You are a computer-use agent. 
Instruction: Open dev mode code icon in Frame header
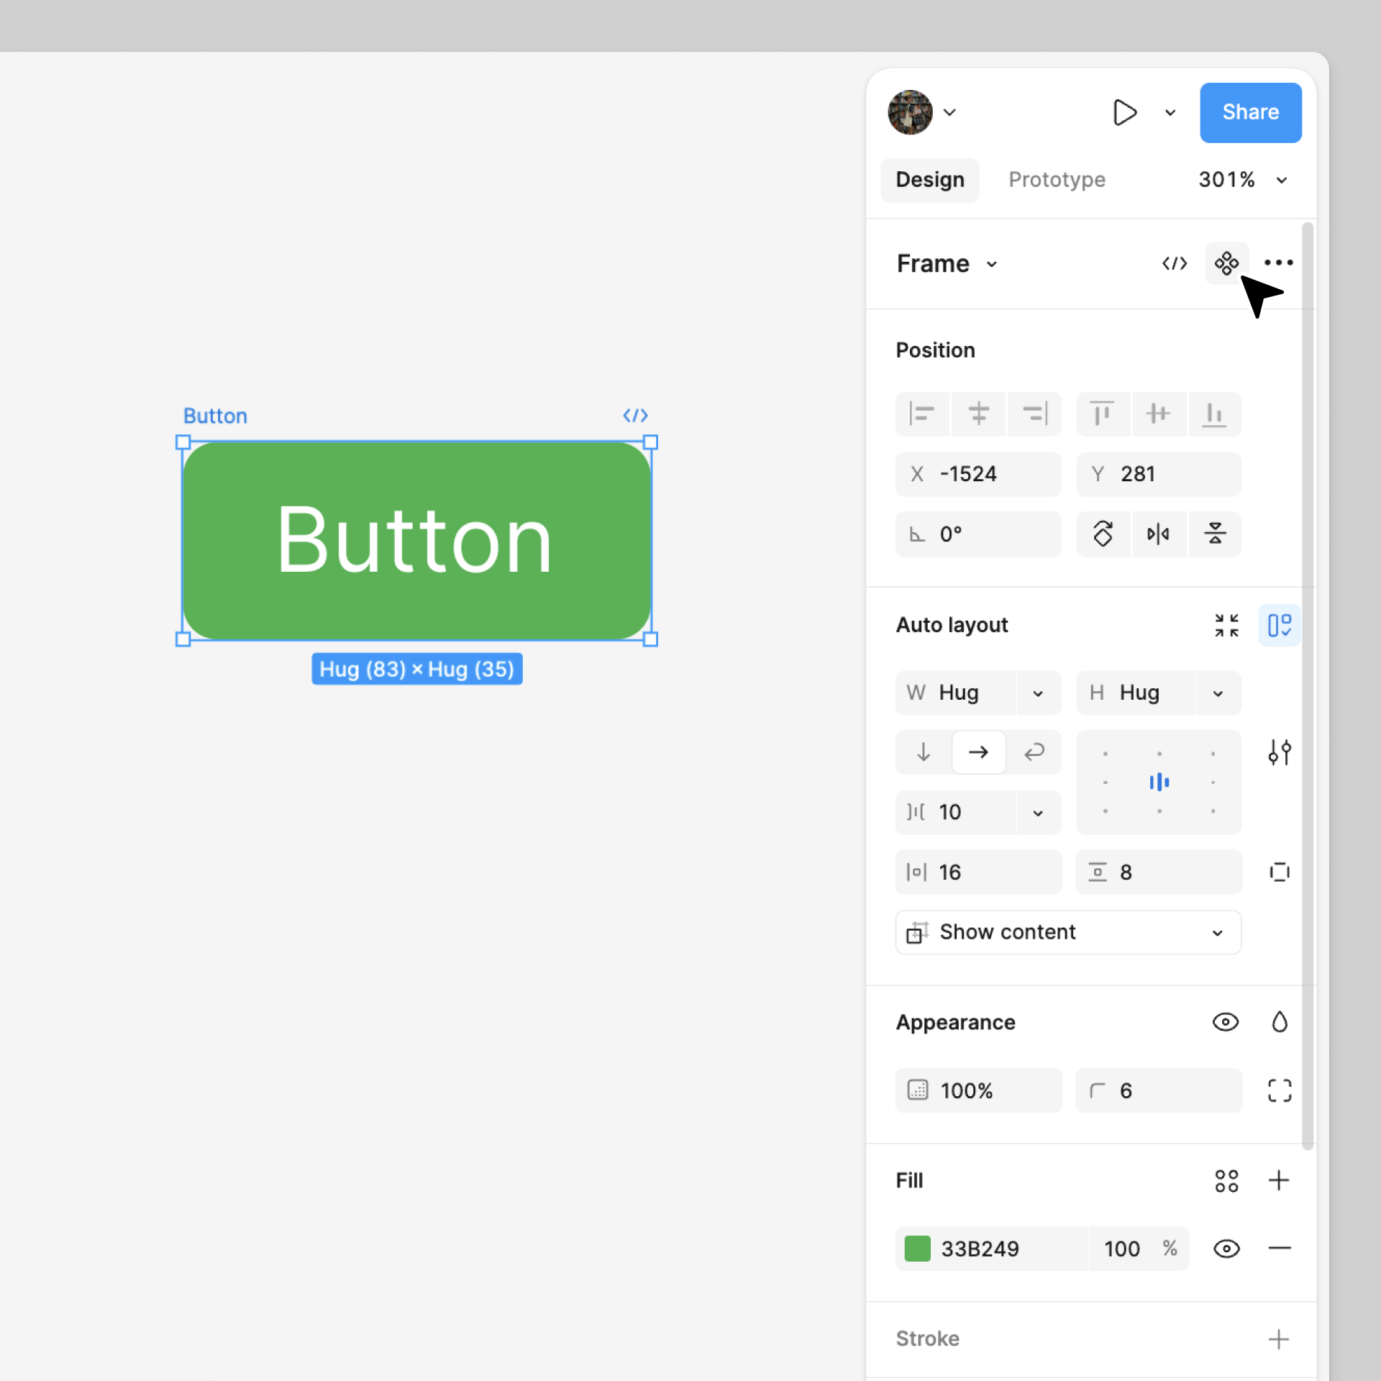tap(1174, 263)
